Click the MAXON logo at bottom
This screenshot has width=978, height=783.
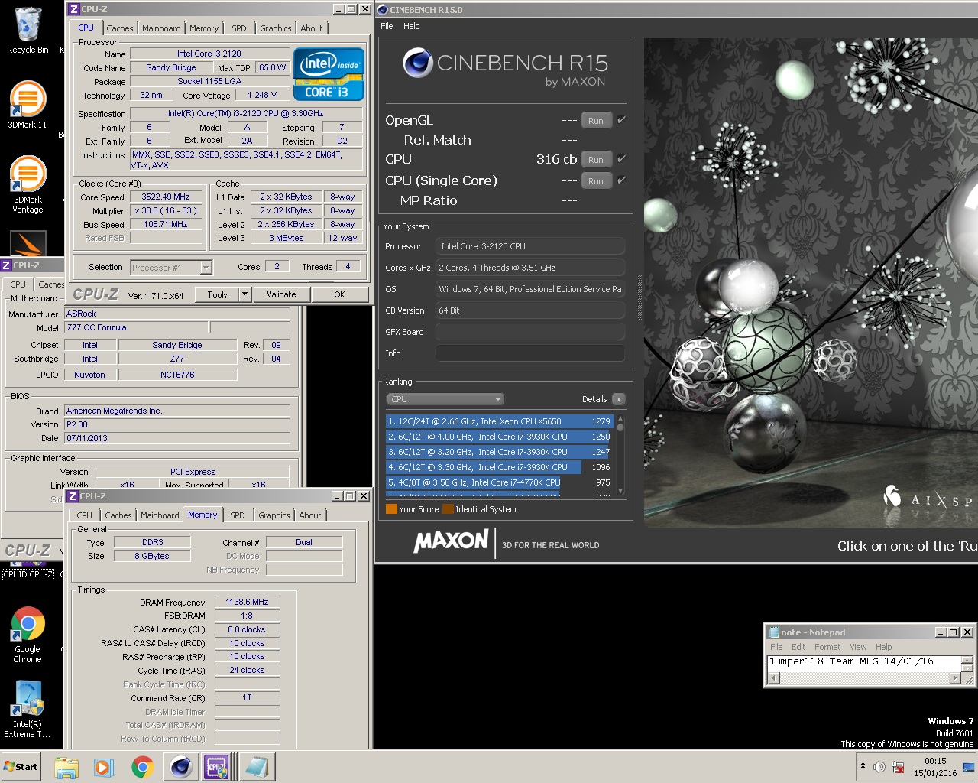click(451, 541)
